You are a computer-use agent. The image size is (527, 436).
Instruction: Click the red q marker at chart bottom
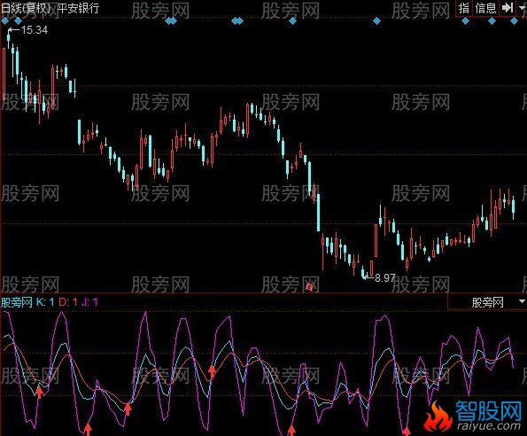coord(309,287)
